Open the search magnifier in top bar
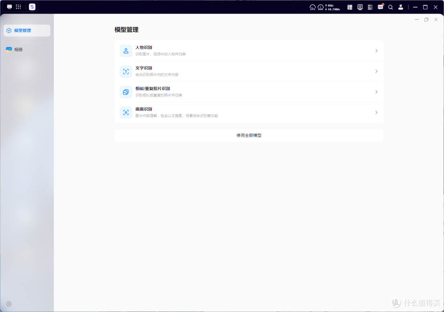The width and height of the screenshot is (444, 312). (391, 7)
